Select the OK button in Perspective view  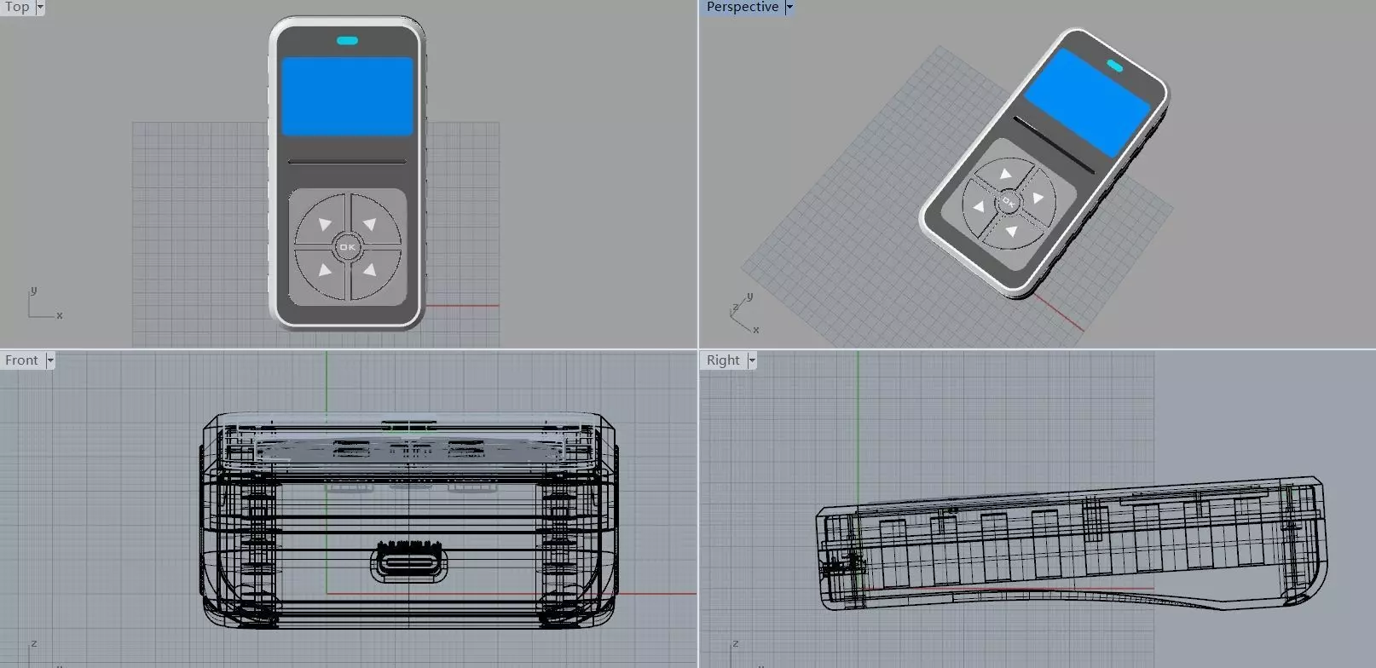pos(1008,203)
